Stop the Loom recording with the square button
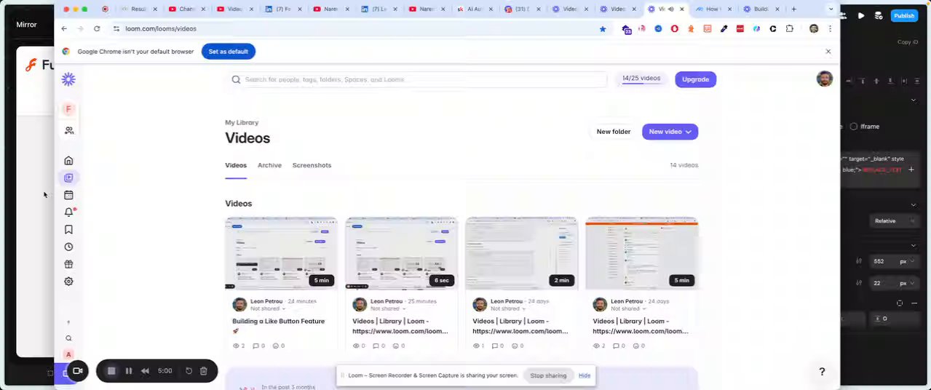Image resolution: width=931 pixels, height=390 pixels. [x=111, y=371]
